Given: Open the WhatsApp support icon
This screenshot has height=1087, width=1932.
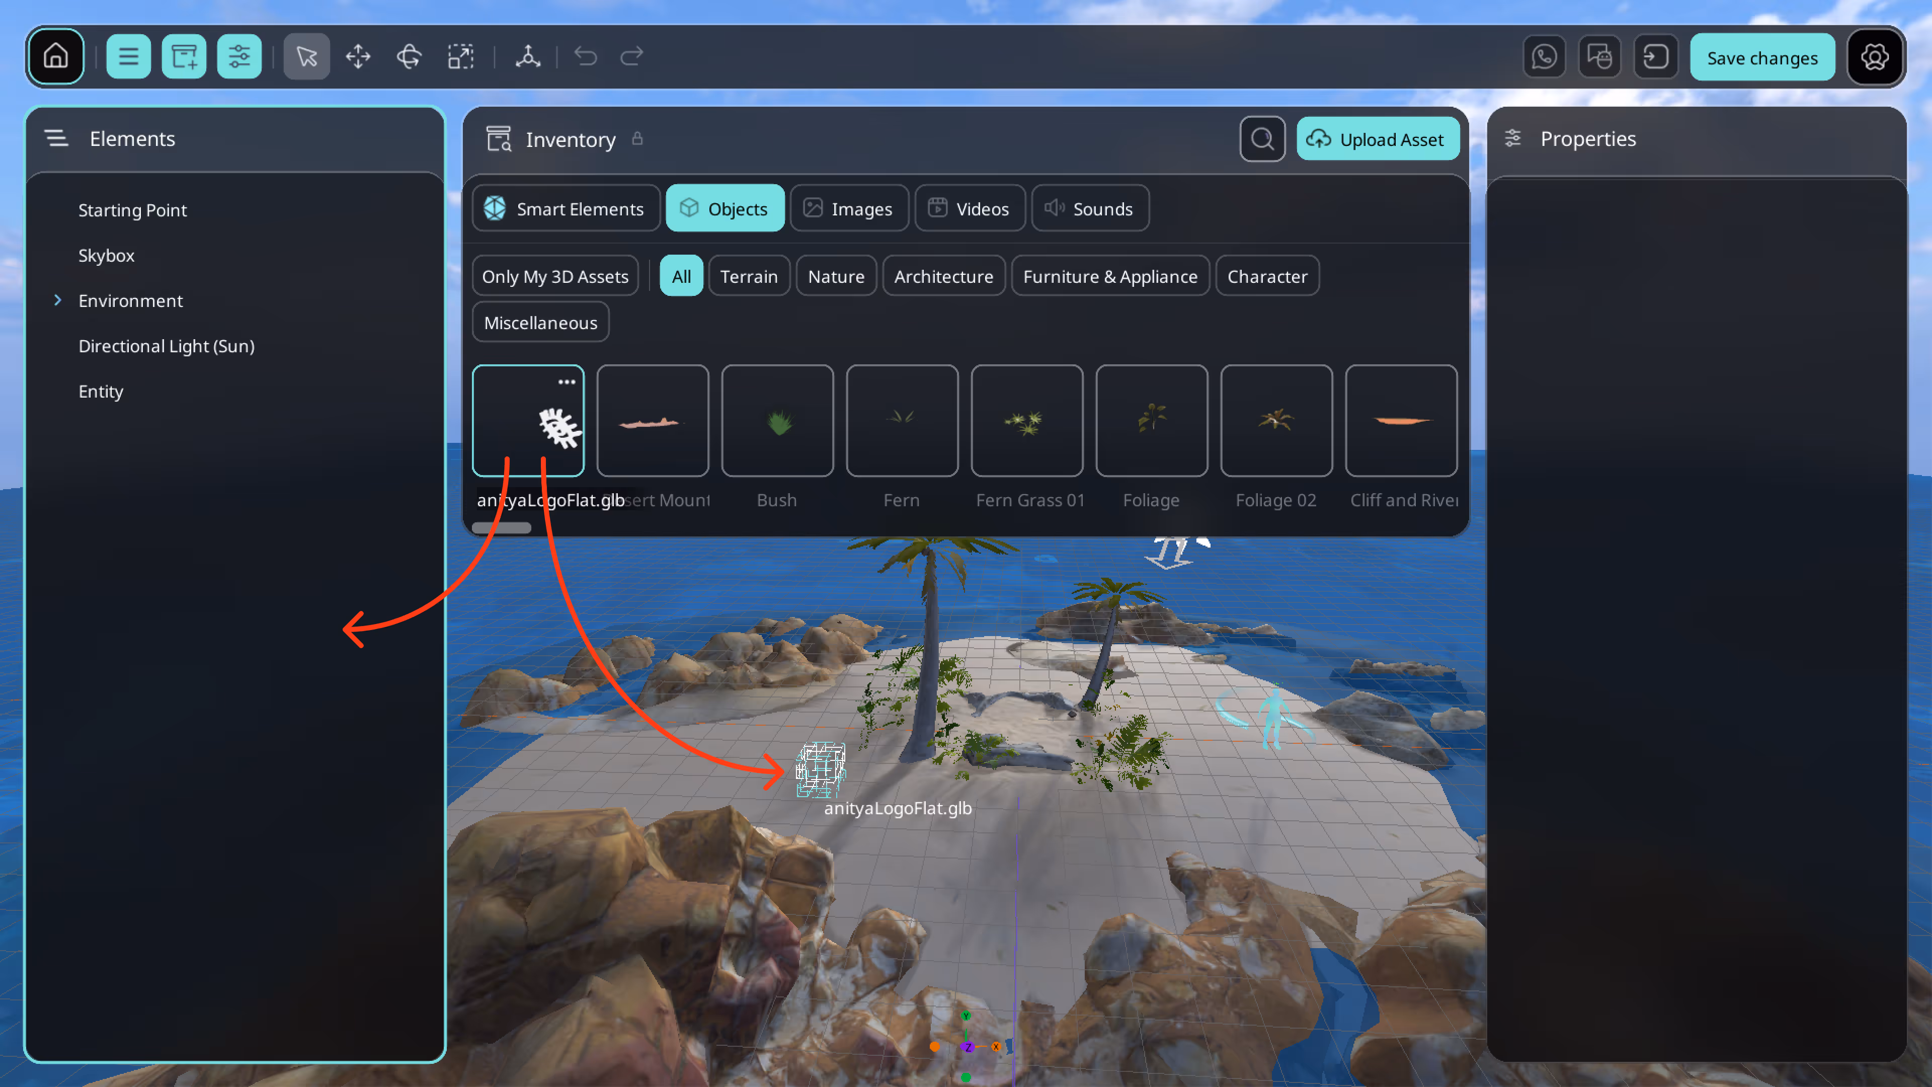Looking at the screenshot, I should (1544, 56).
